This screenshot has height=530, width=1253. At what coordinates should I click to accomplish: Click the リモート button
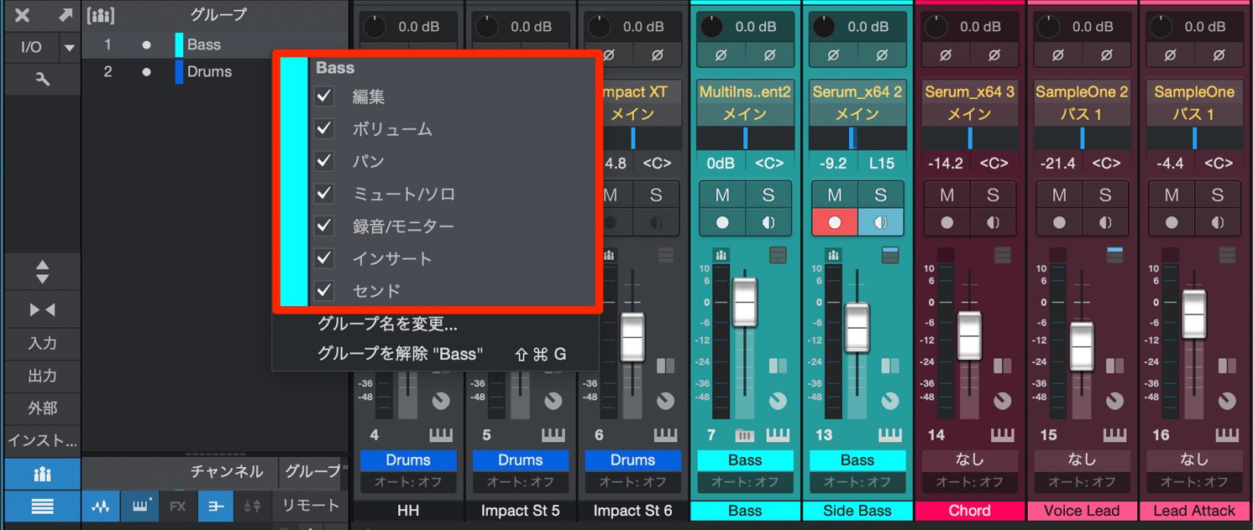point(310,506)
